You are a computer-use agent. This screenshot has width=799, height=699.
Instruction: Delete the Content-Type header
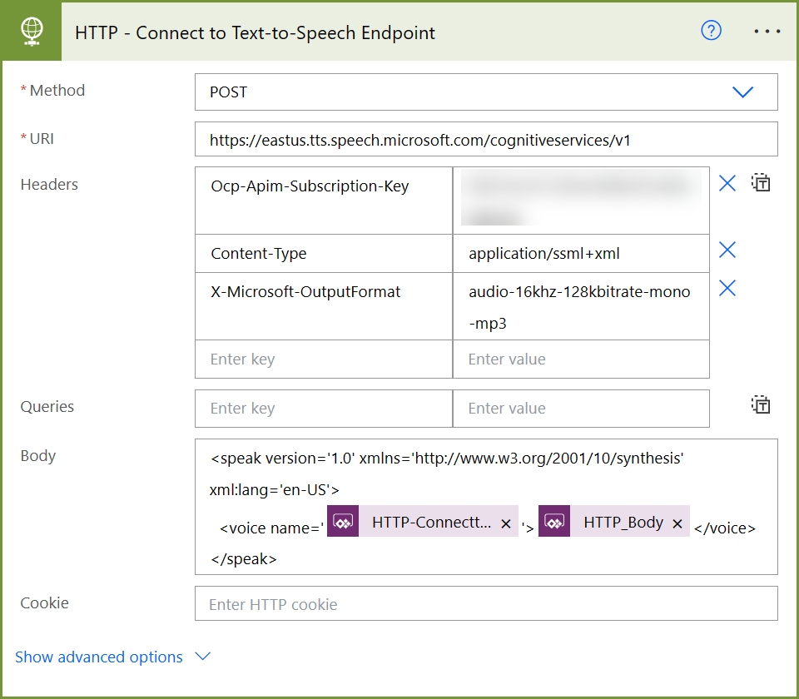pyautogui.click(x=727, y=250)
